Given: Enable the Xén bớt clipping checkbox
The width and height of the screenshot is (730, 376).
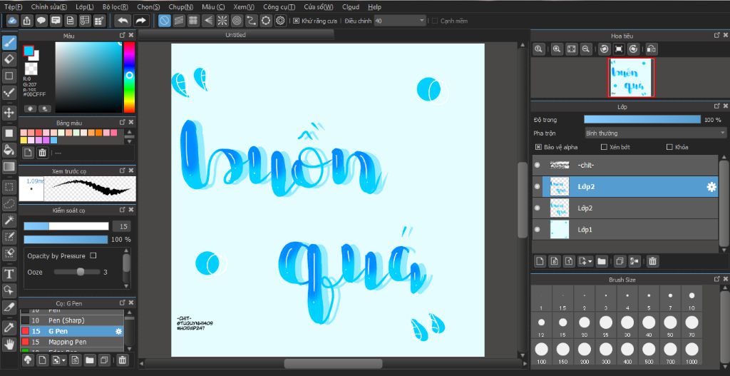Looking at the screenshot, I should [x=604, y=147].
